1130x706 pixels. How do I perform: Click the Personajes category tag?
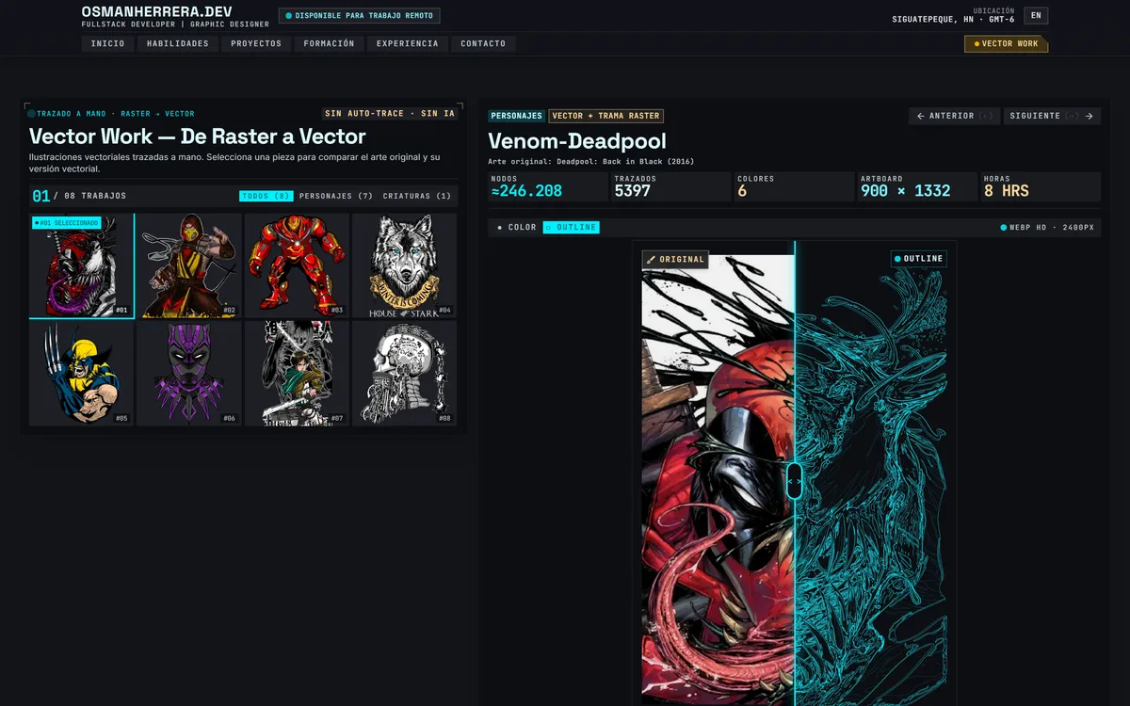[x=516, y=116]
